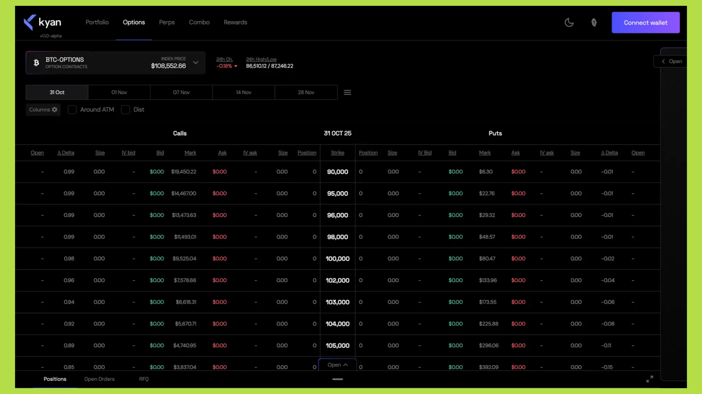Enable the Dist checkbox

click(125, 109)
